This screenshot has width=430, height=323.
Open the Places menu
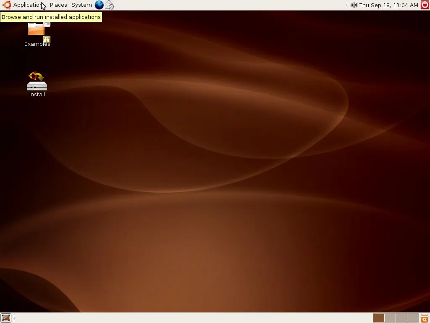tap(58, 5)
